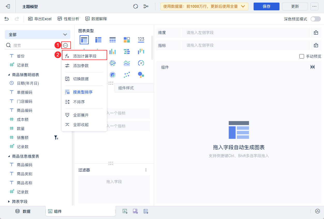
Task: Select the grouped table chart type
Action: pos(84,40)
